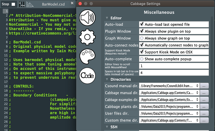Viewport: 215px width, 131px height.
Task: Open the audio settings speaker icon
Action: click(87, 18)
